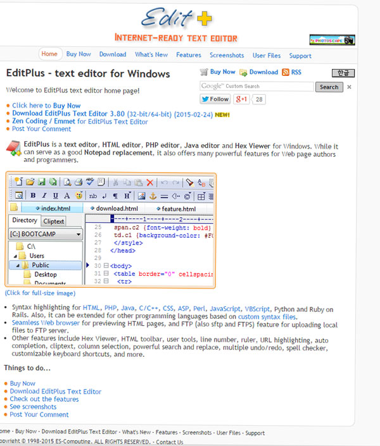
Task: Collapse the Public folder tree arrow
Action: coord(18,265)
